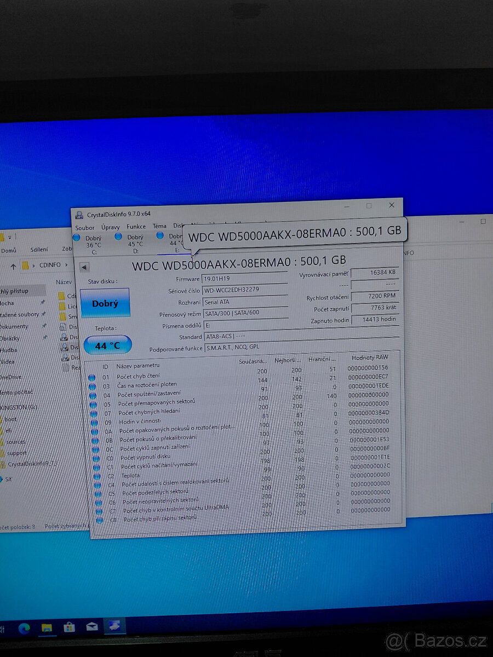Image resolution: width=493 pixels, height=657 pixels.
Task: Open the Soubor menu
Action: pos(85,228)
